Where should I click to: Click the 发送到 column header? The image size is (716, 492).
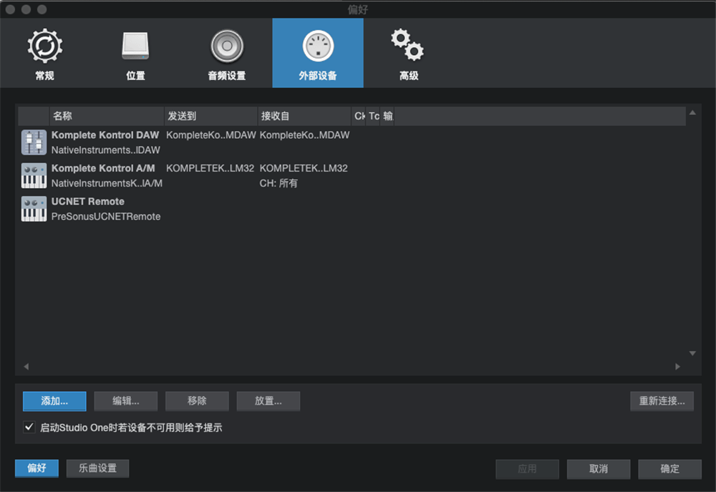[x=211, y=116]
